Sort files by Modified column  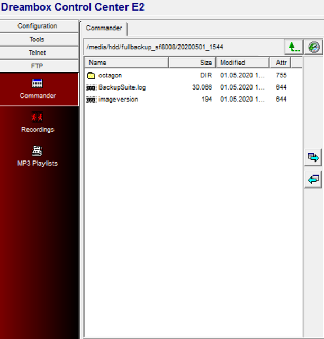click(x=242, y=63)
